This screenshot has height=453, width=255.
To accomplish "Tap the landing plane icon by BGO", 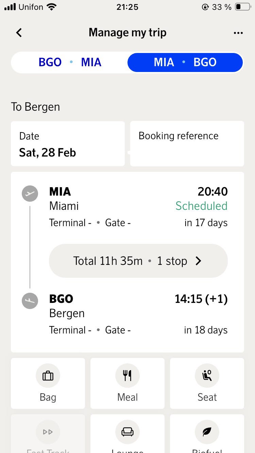I will click(x=30, y=301).
